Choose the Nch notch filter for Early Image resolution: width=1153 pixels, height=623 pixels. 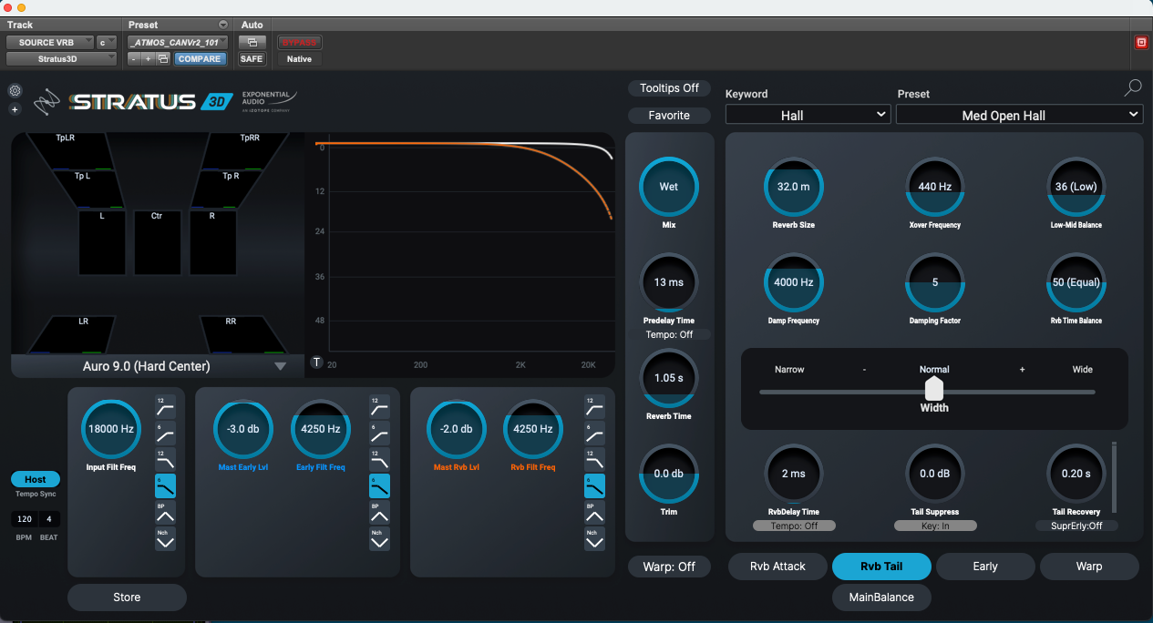click(379, 538)
